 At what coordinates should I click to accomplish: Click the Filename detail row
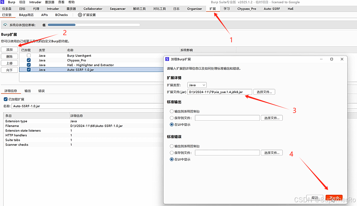84,126
